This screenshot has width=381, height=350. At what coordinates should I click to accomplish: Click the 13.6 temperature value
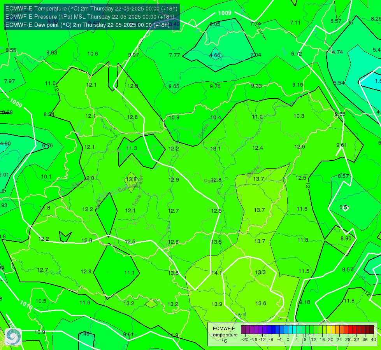click(261, 303)
